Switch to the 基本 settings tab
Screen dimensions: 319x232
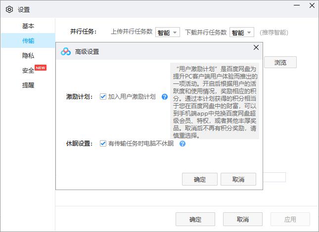[x=28, y=26]
